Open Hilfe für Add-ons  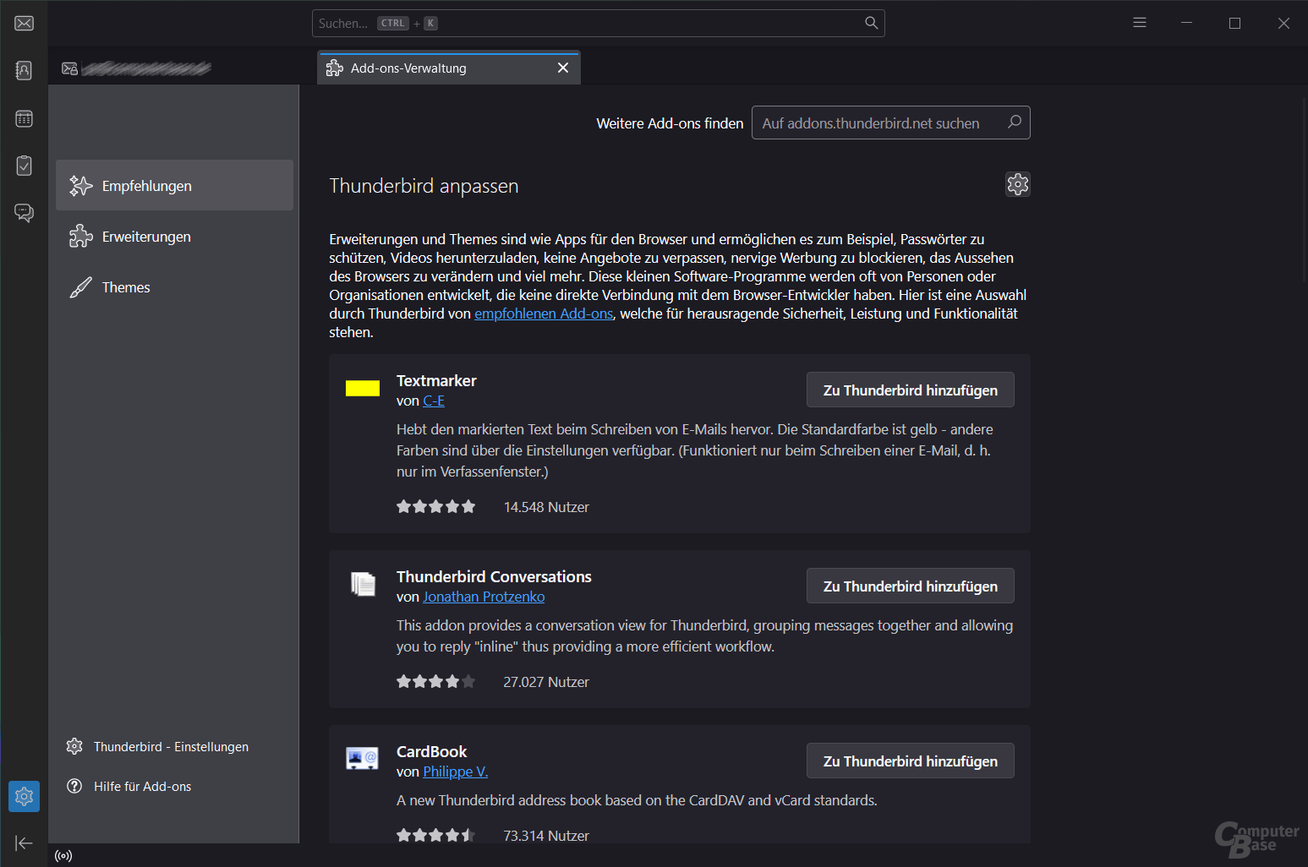point(129,787)
